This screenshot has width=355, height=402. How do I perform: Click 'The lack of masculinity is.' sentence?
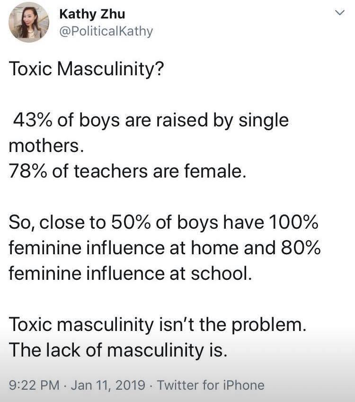pyautogui.click(x=118, y=350)
